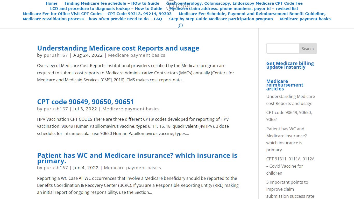Open Step by step Guide Medicare participation program
Screen dimensions: 354x199
coord(221,19)
